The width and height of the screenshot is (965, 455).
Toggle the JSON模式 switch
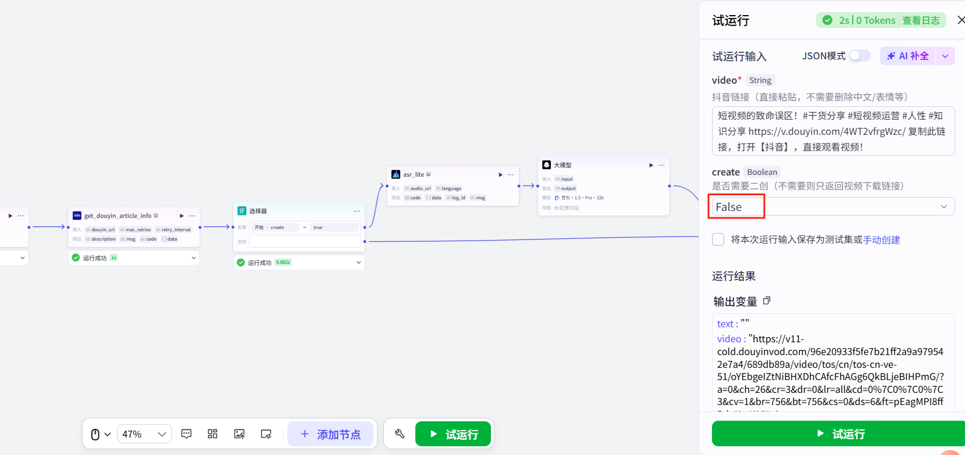point(859,56)
